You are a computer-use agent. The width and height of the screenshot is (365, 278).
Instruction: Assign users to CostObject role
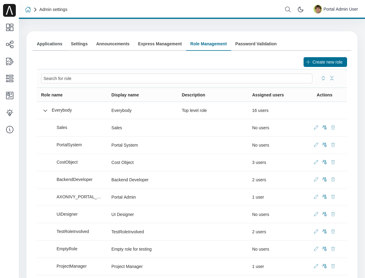click(x=325, y=162)
